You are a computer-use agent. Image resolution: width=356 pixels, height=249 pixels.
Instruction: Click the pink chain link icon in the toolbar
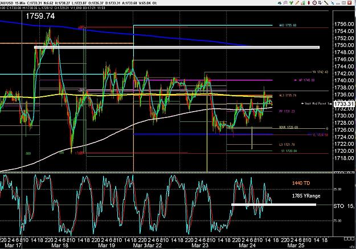coord(285,3)
